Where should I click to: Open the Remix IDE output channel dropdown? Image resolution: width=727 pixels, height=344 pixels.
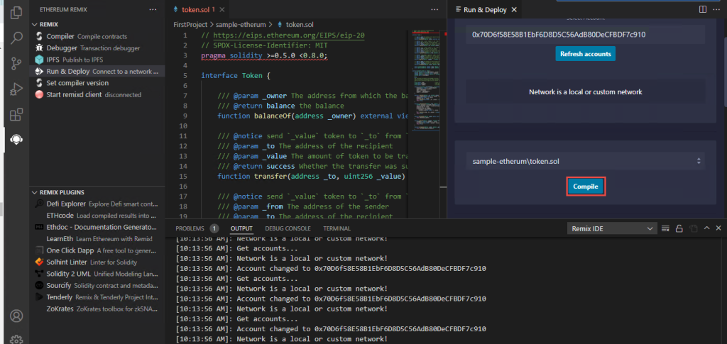[611, 228]
